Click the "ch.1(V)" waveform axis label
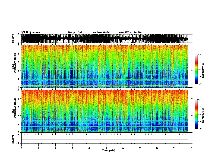This screenshot has width=215, height=166. tap(13, 39)
